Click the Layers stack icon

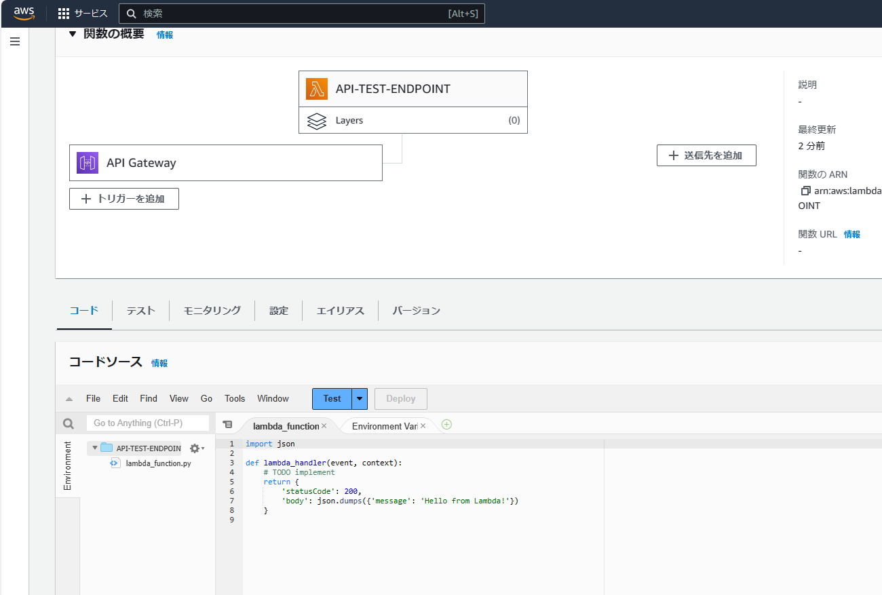click(x=317, y=121)
